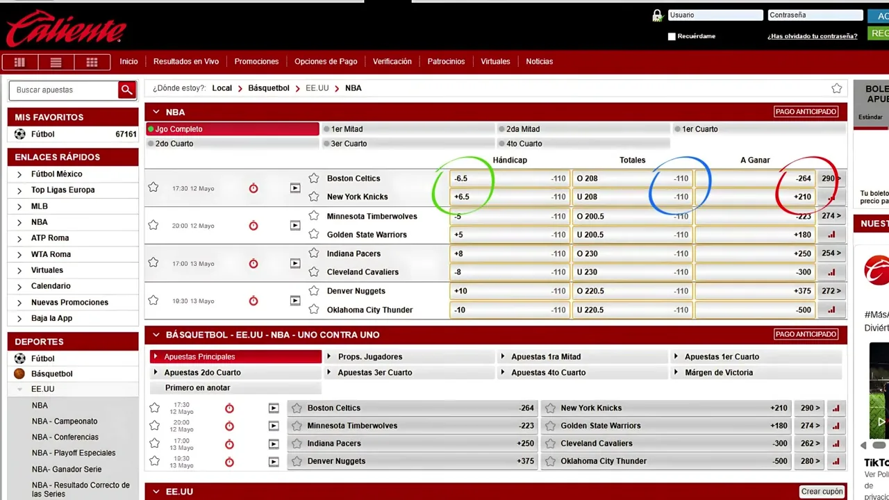Click the star inside the Uno contra Uno Cleveland Cavaliers button

click(x=550, y=444)
